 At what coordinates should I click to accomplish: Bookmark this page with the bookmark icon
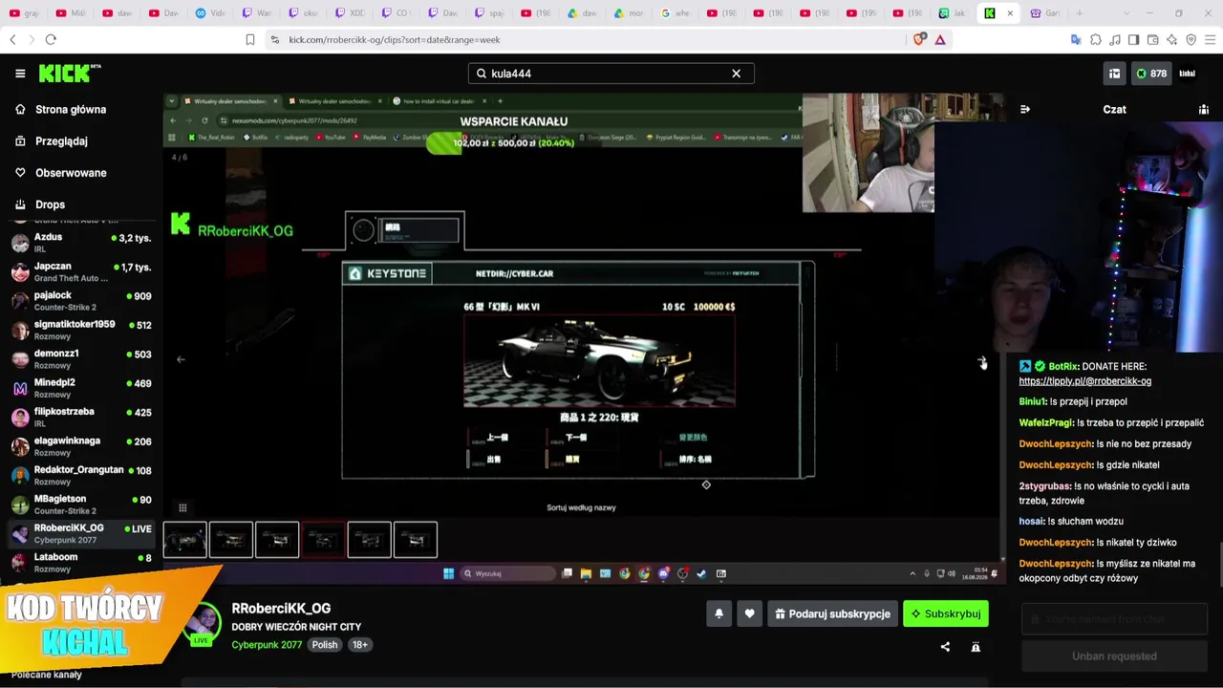click(x=250, y=39)
